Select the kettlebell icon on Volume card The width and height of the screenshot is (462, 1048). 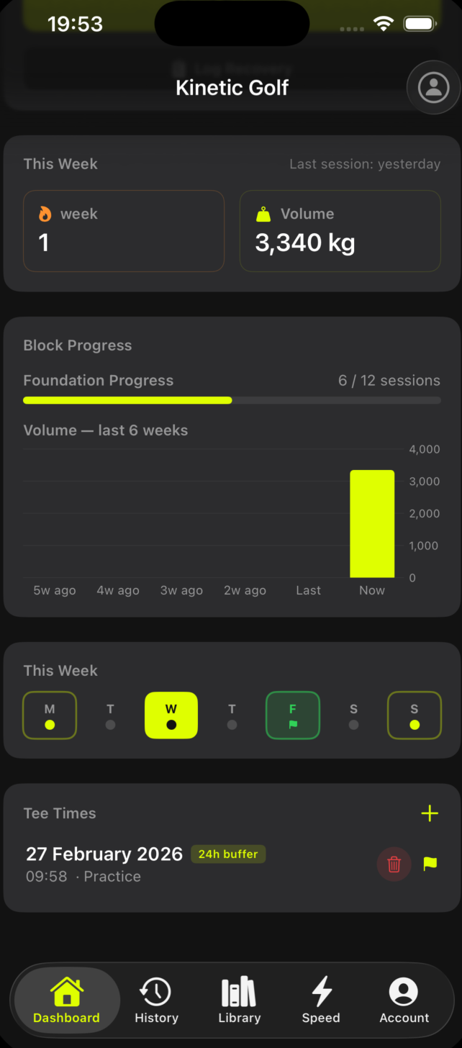[263, 213]
